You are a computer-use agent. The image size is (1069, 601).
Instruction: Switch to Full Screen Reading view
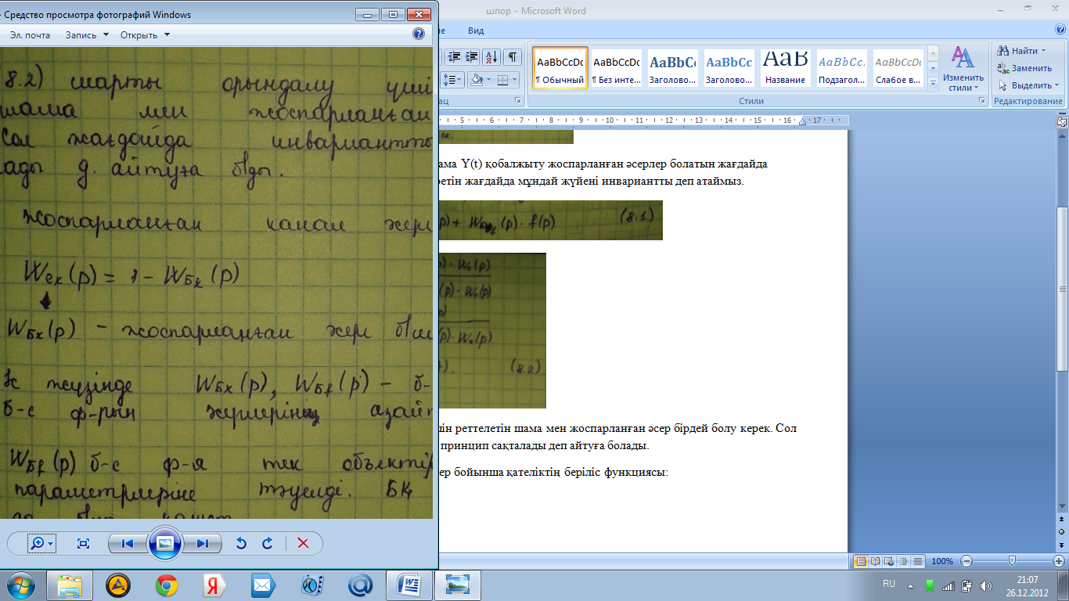point(876,561)
